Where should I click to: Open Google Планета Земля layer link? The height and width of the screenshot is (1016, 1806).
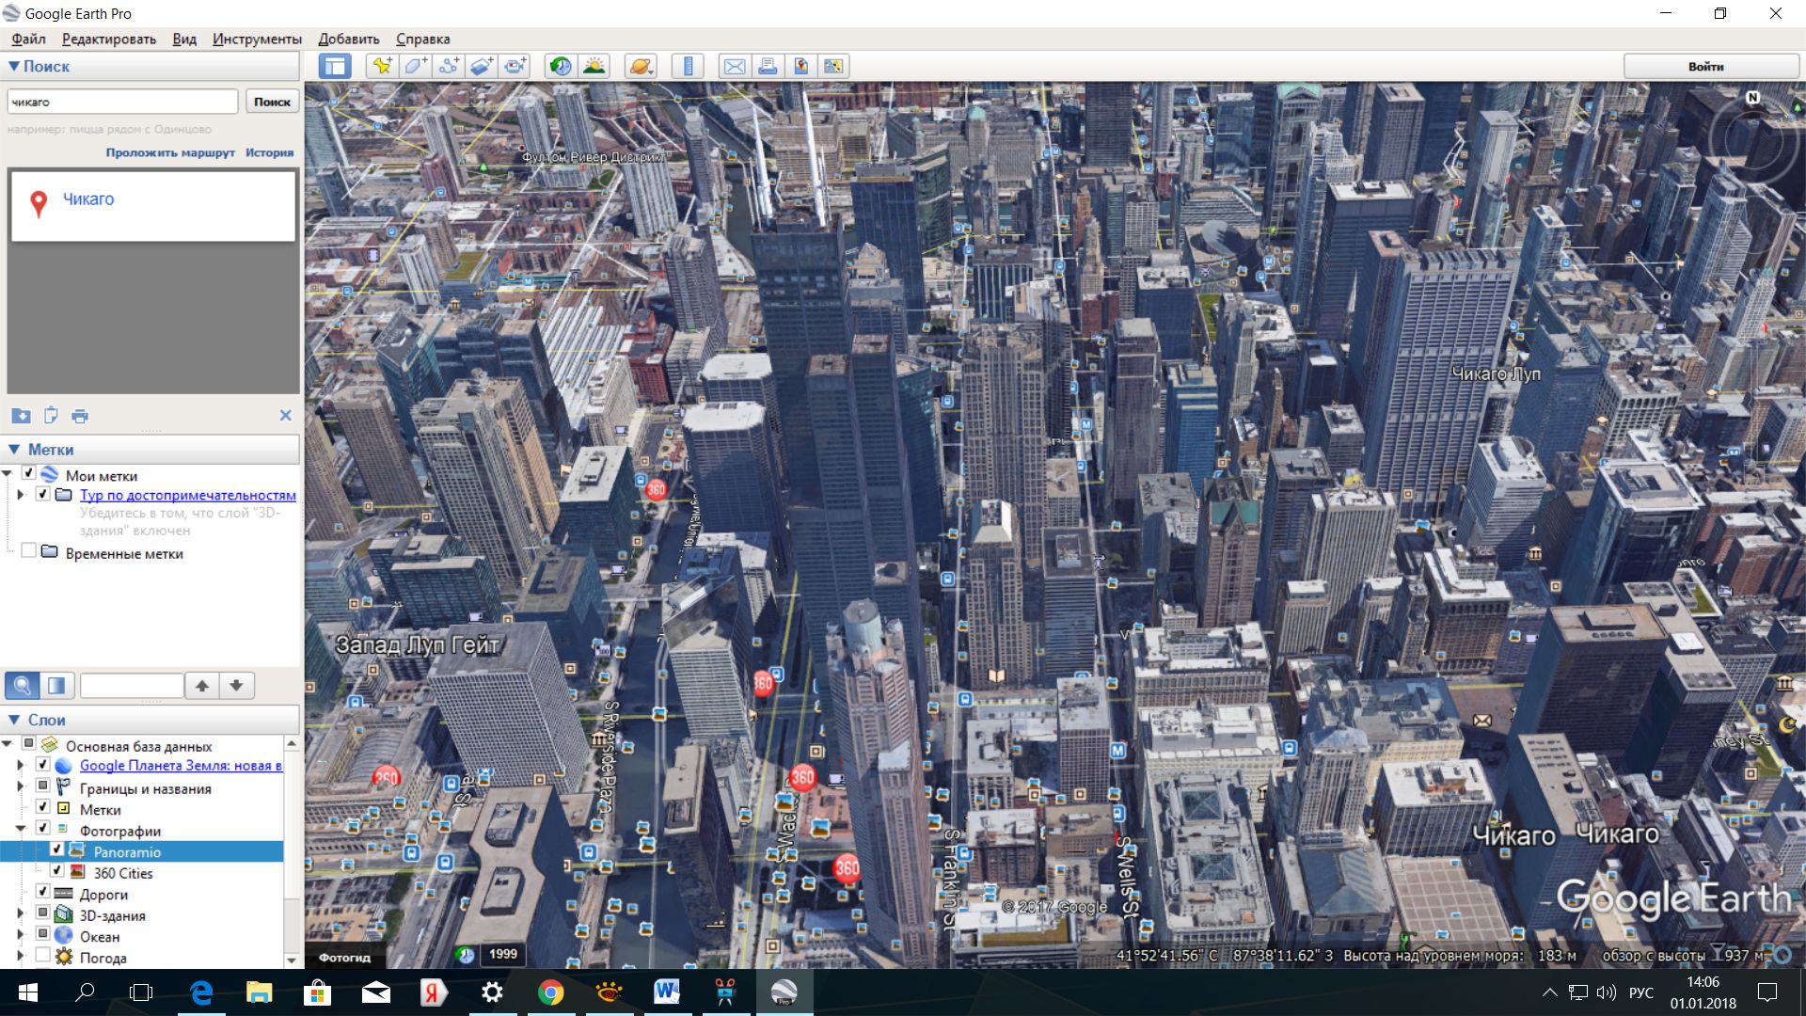click(181, 765)
